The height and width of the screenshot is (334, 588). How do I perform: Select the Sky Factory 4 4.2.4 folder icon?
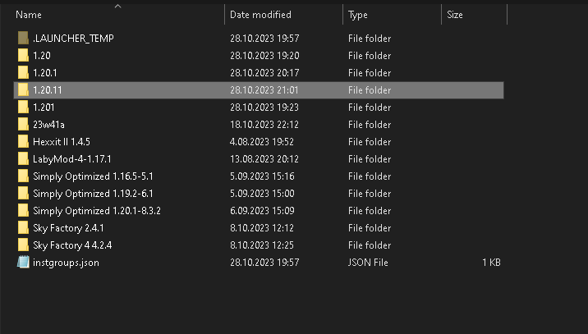[23, 245]
